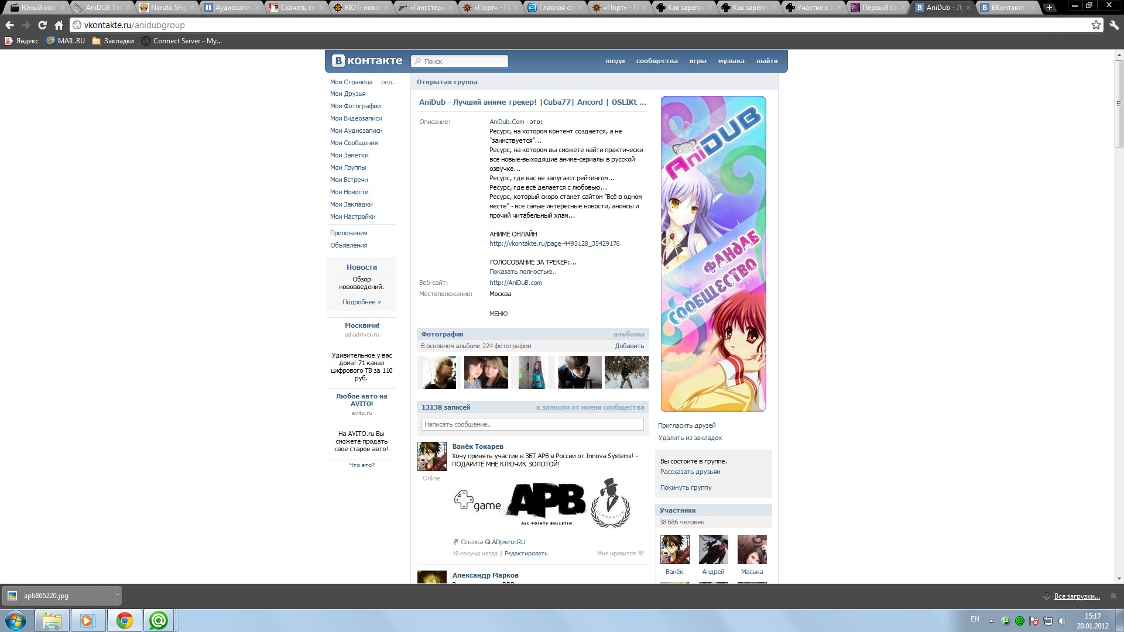
Task: Click the page vertical scrollbar thumb
Action: pyautogui.click(x=1119, y=102)
